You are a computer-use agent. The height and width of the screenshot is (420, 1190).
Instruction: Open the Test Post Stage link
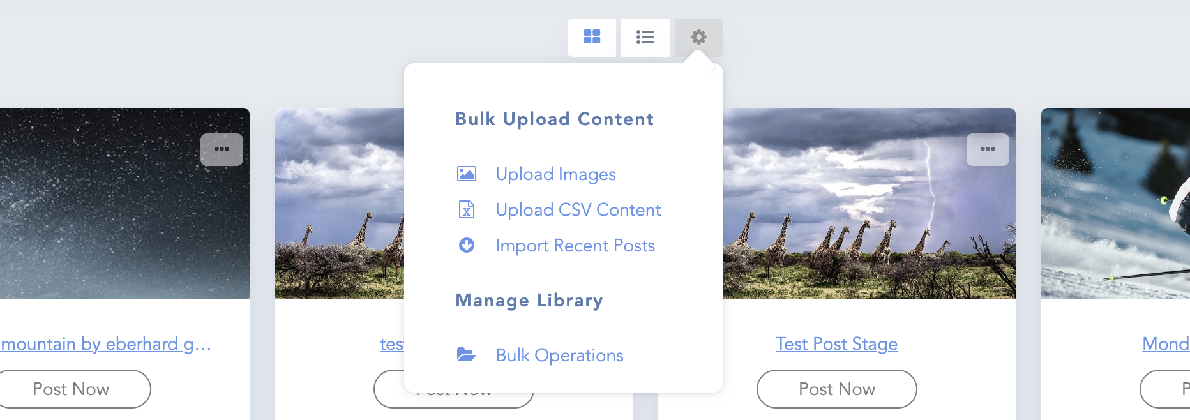pyautogui.click(x=836, y=344)
